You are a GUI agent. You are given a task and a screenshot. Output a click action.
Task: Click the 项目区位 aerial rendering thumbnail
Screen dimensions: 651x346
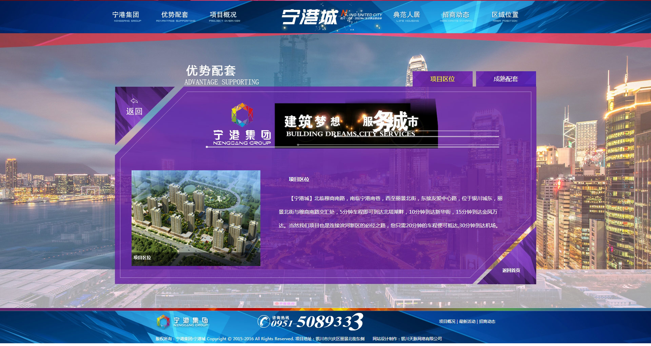(x=196, y=217)
